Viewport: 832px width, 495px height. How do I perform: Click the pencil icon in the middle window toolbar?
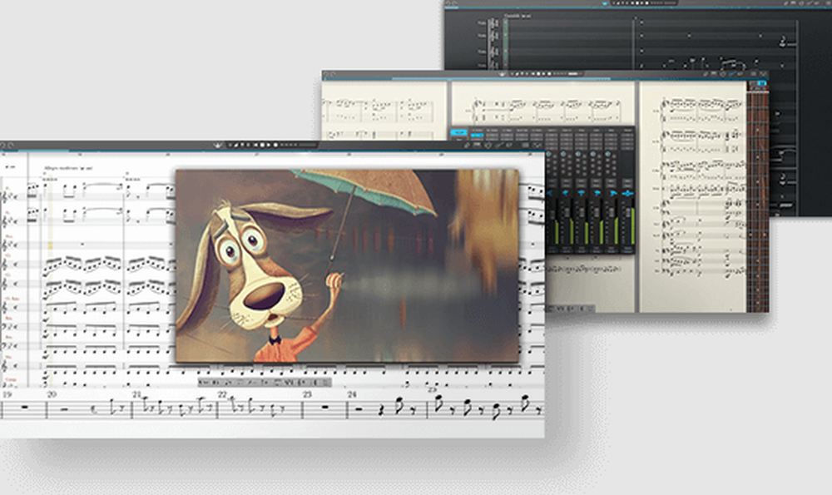coord(706,74)
